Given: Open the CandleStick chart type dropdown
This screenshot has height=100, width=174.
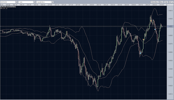Looking at the screenshot, I should point(52,2).
